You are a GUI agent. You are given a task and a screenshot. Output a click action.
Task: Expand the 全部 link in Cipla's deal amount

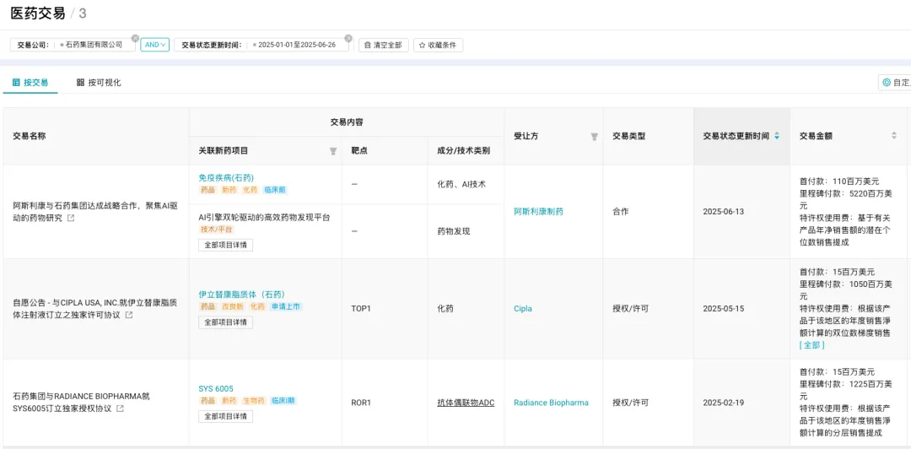tap(811, 345)
